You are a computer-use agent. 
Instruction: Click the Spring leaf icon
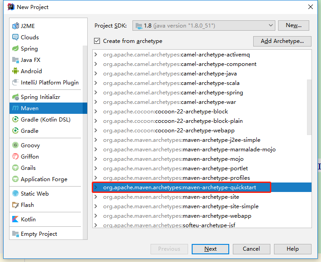(15, 48)
